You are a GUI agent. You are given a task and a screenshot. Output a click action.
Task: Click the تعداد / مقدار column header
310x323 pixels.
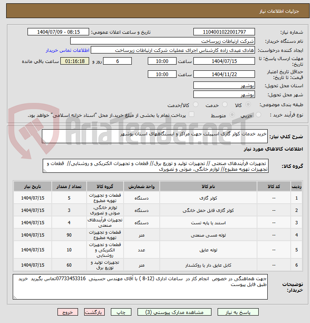click(x=69, y=186)
